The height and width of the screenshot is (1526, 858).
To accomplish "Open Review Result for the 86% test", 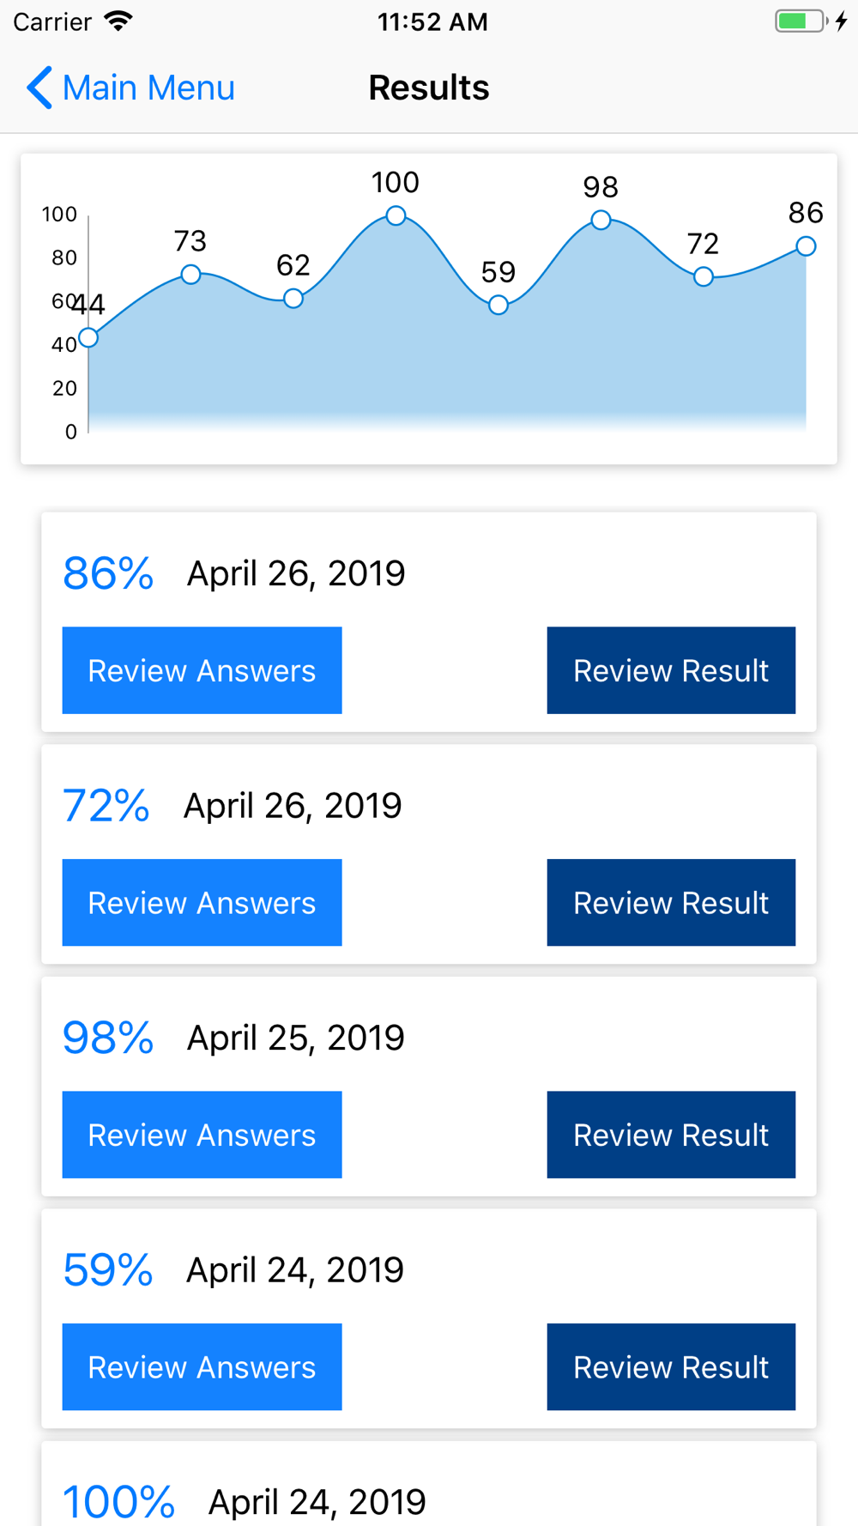I will pyautogui.click(x=671, y=670).
